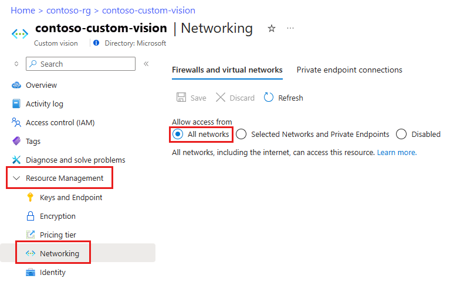Click the Pricing tier icon
This screenshot has width=467, height=282.
[x=31, y=235]
